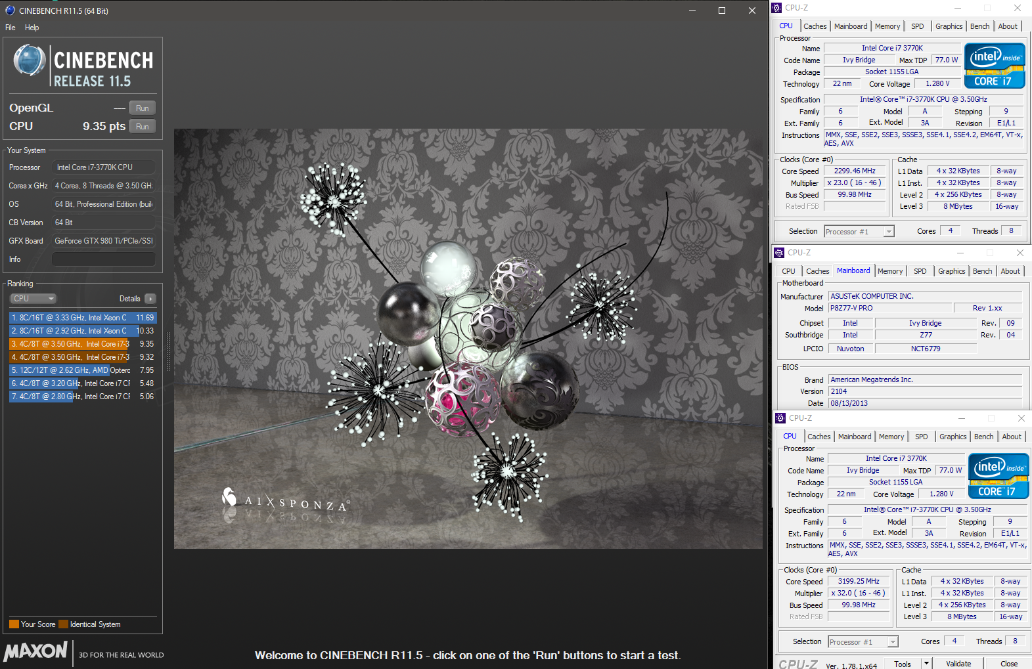
Task: Click the GeForce GTX 980 Ti GFX Board field
Action: 104,241
